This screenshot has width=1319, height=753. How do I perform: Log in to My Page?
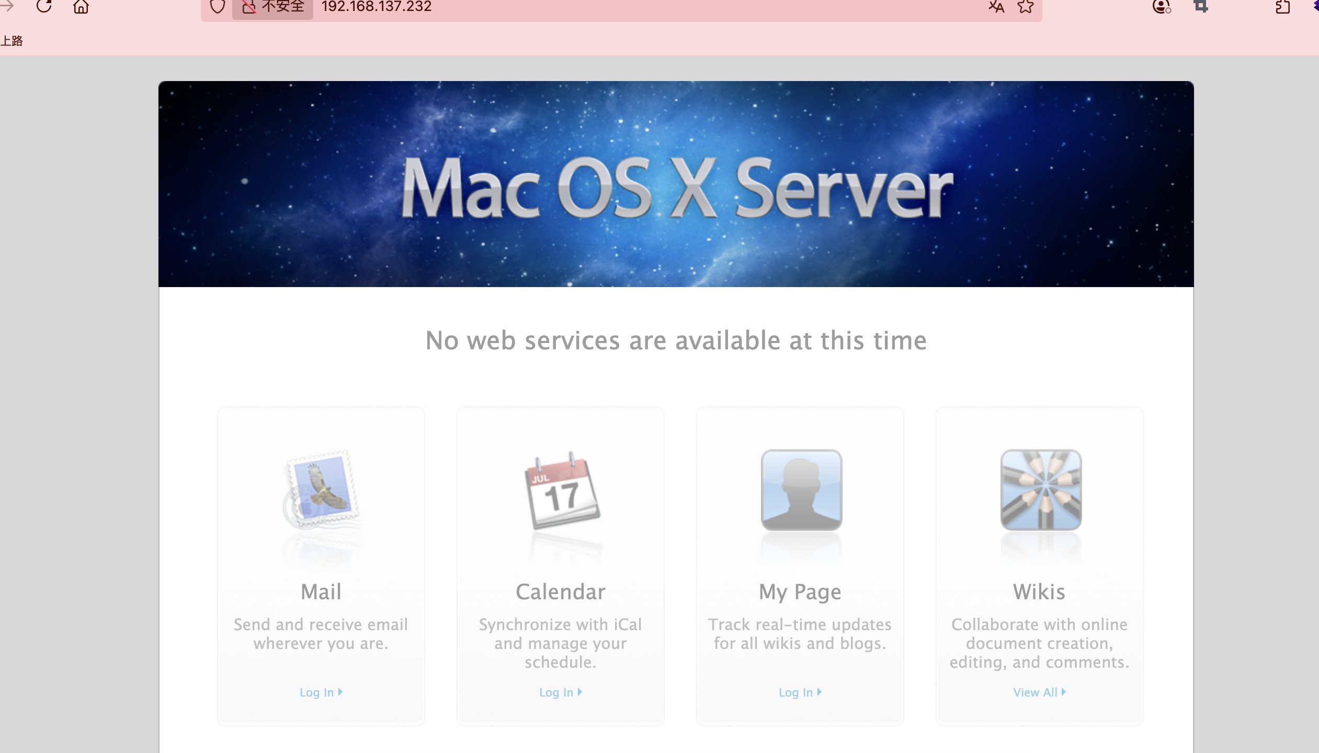click(x=800, y=692)
